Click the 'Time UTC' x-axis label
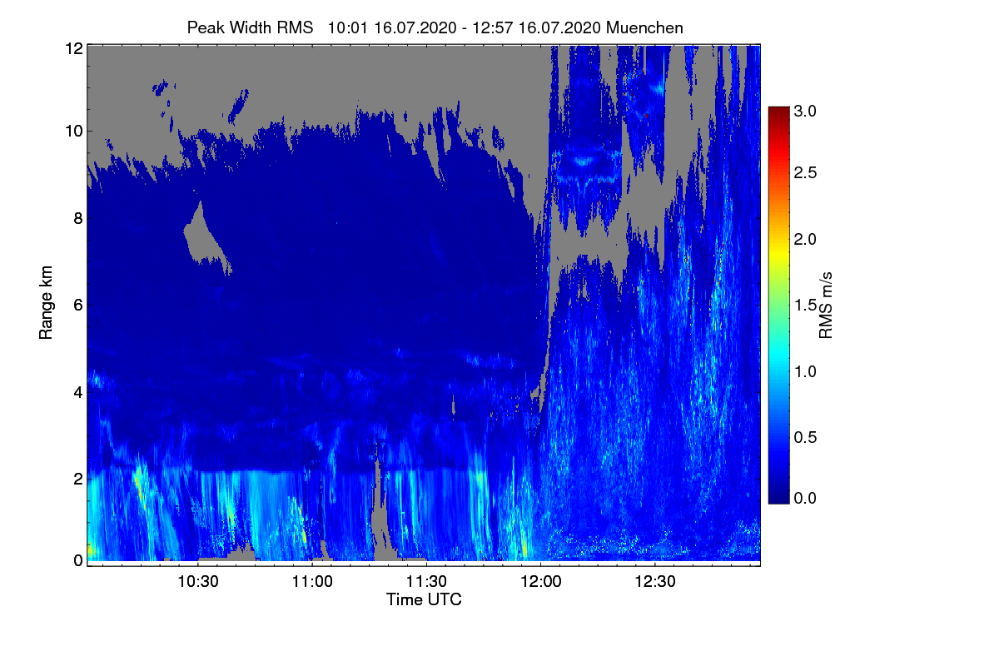The height and width of the screenshot is (666, 999). click(x=424, y=599)
